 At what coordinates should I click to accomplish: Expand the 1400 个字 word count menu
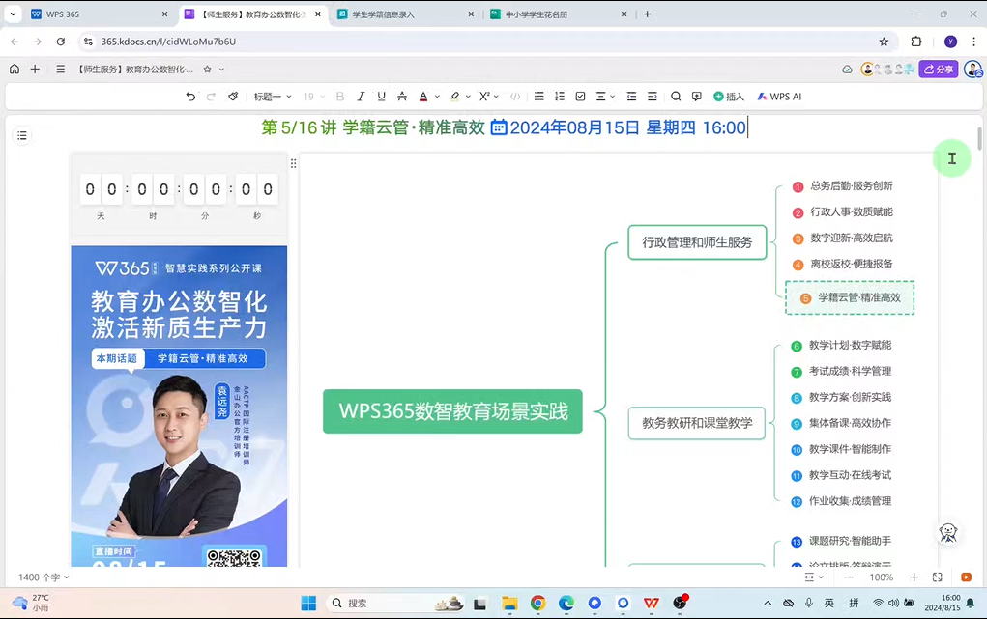44,577
